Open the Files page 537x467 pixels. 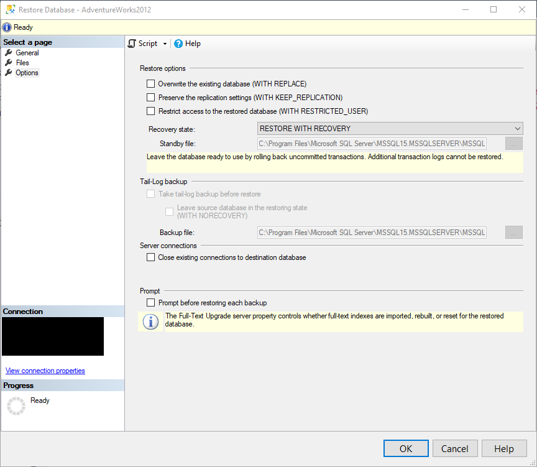[22, 63]
